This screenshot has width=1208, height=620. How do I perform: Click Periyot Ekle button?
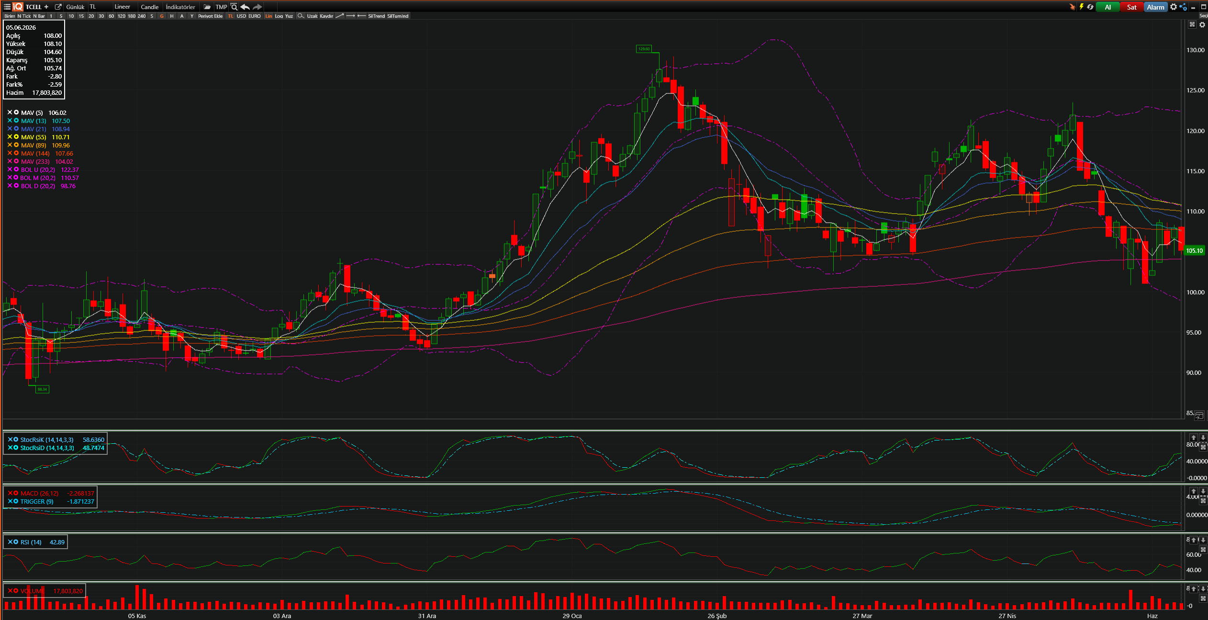coord(210,16)
